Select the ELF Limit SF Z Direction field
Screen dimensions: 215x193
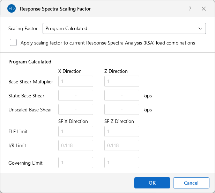point(122,131)
